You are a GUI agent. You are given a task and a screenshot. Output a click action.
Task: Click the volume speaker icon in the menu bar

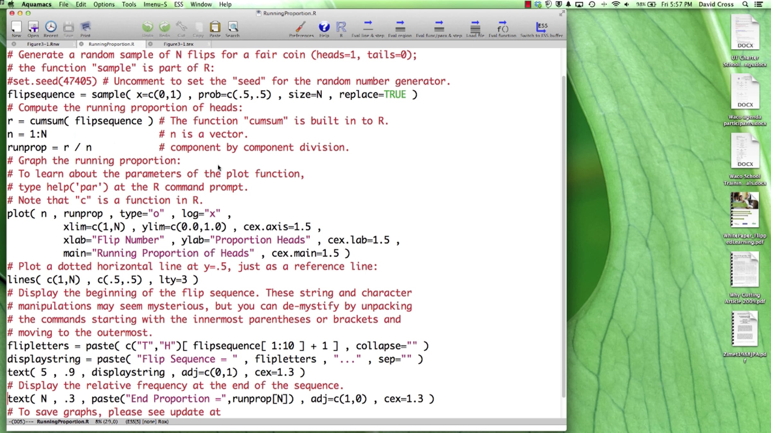pos(627,4)
